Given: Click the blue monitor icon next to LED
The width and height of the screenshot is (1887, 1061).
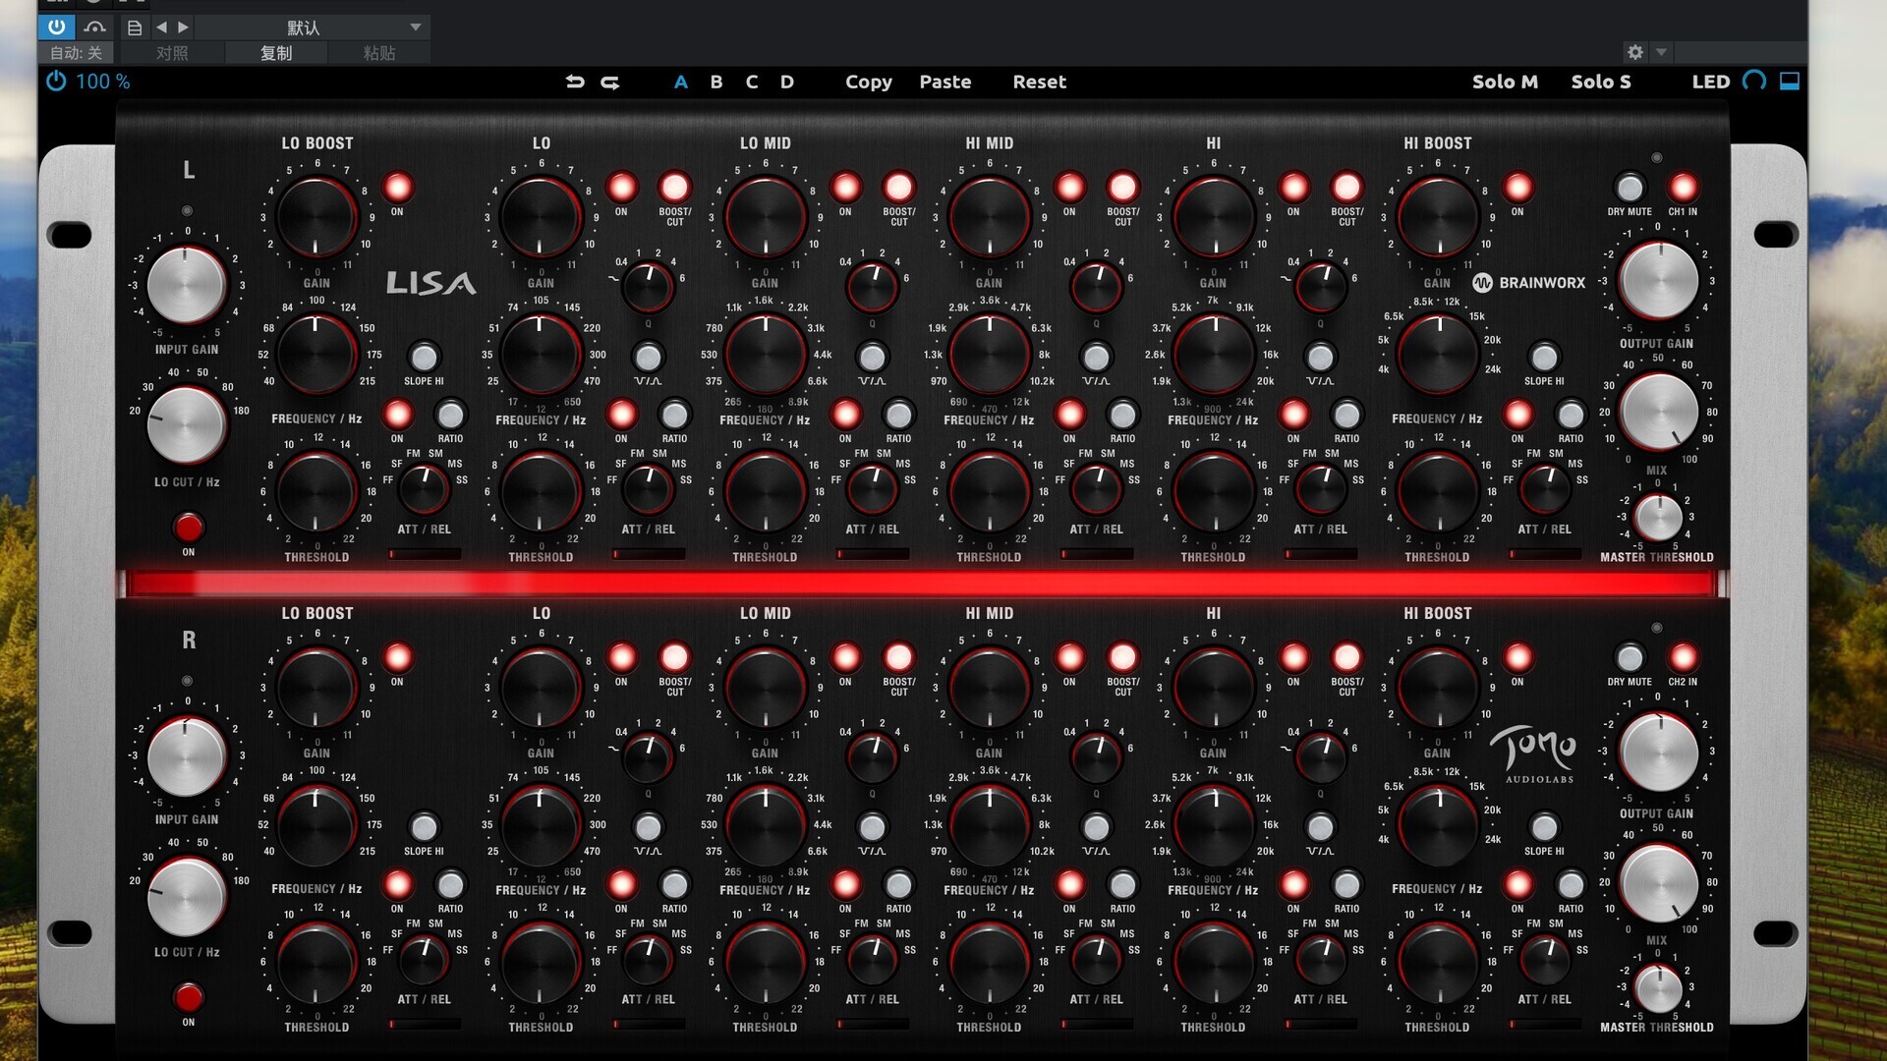Looking at the screenshot, I should 1790,81.
